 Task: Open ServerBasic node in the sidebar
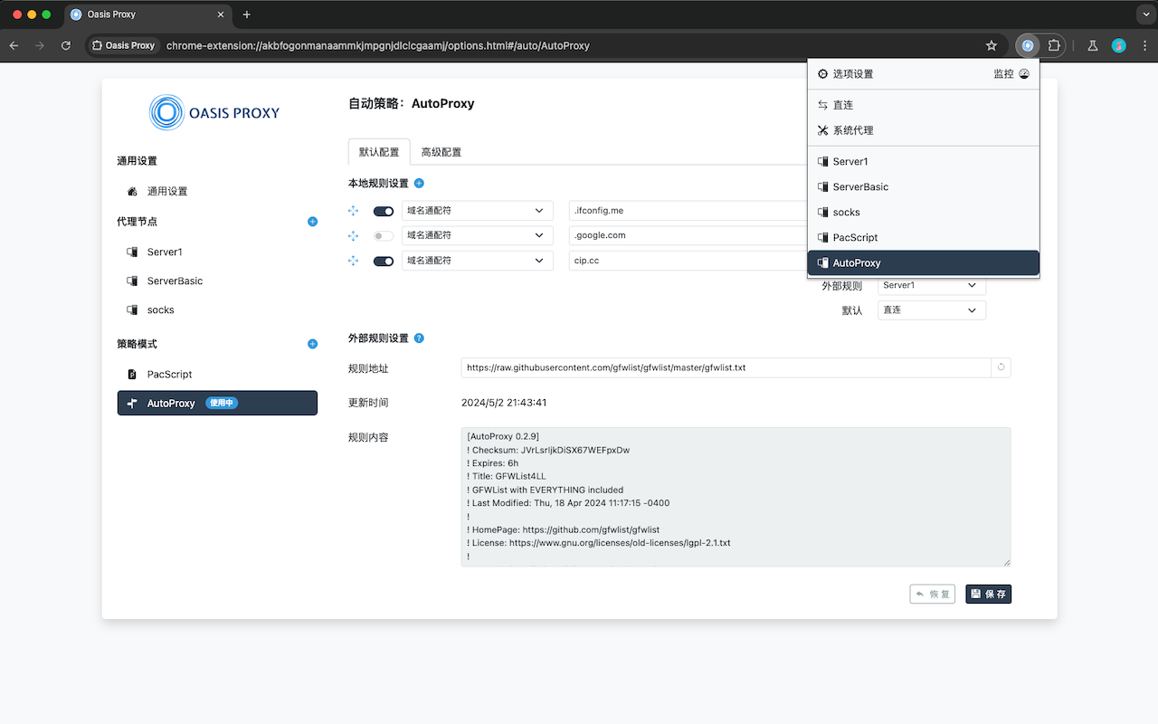[217, 281]
